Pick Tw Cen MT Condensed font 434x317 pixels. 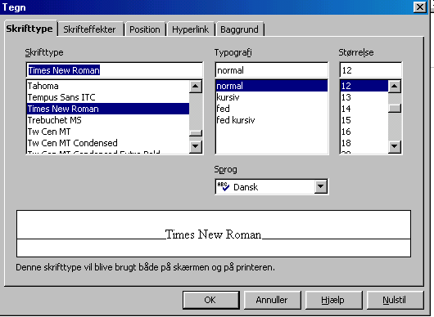pyautogui.click(x=108, y=143)
